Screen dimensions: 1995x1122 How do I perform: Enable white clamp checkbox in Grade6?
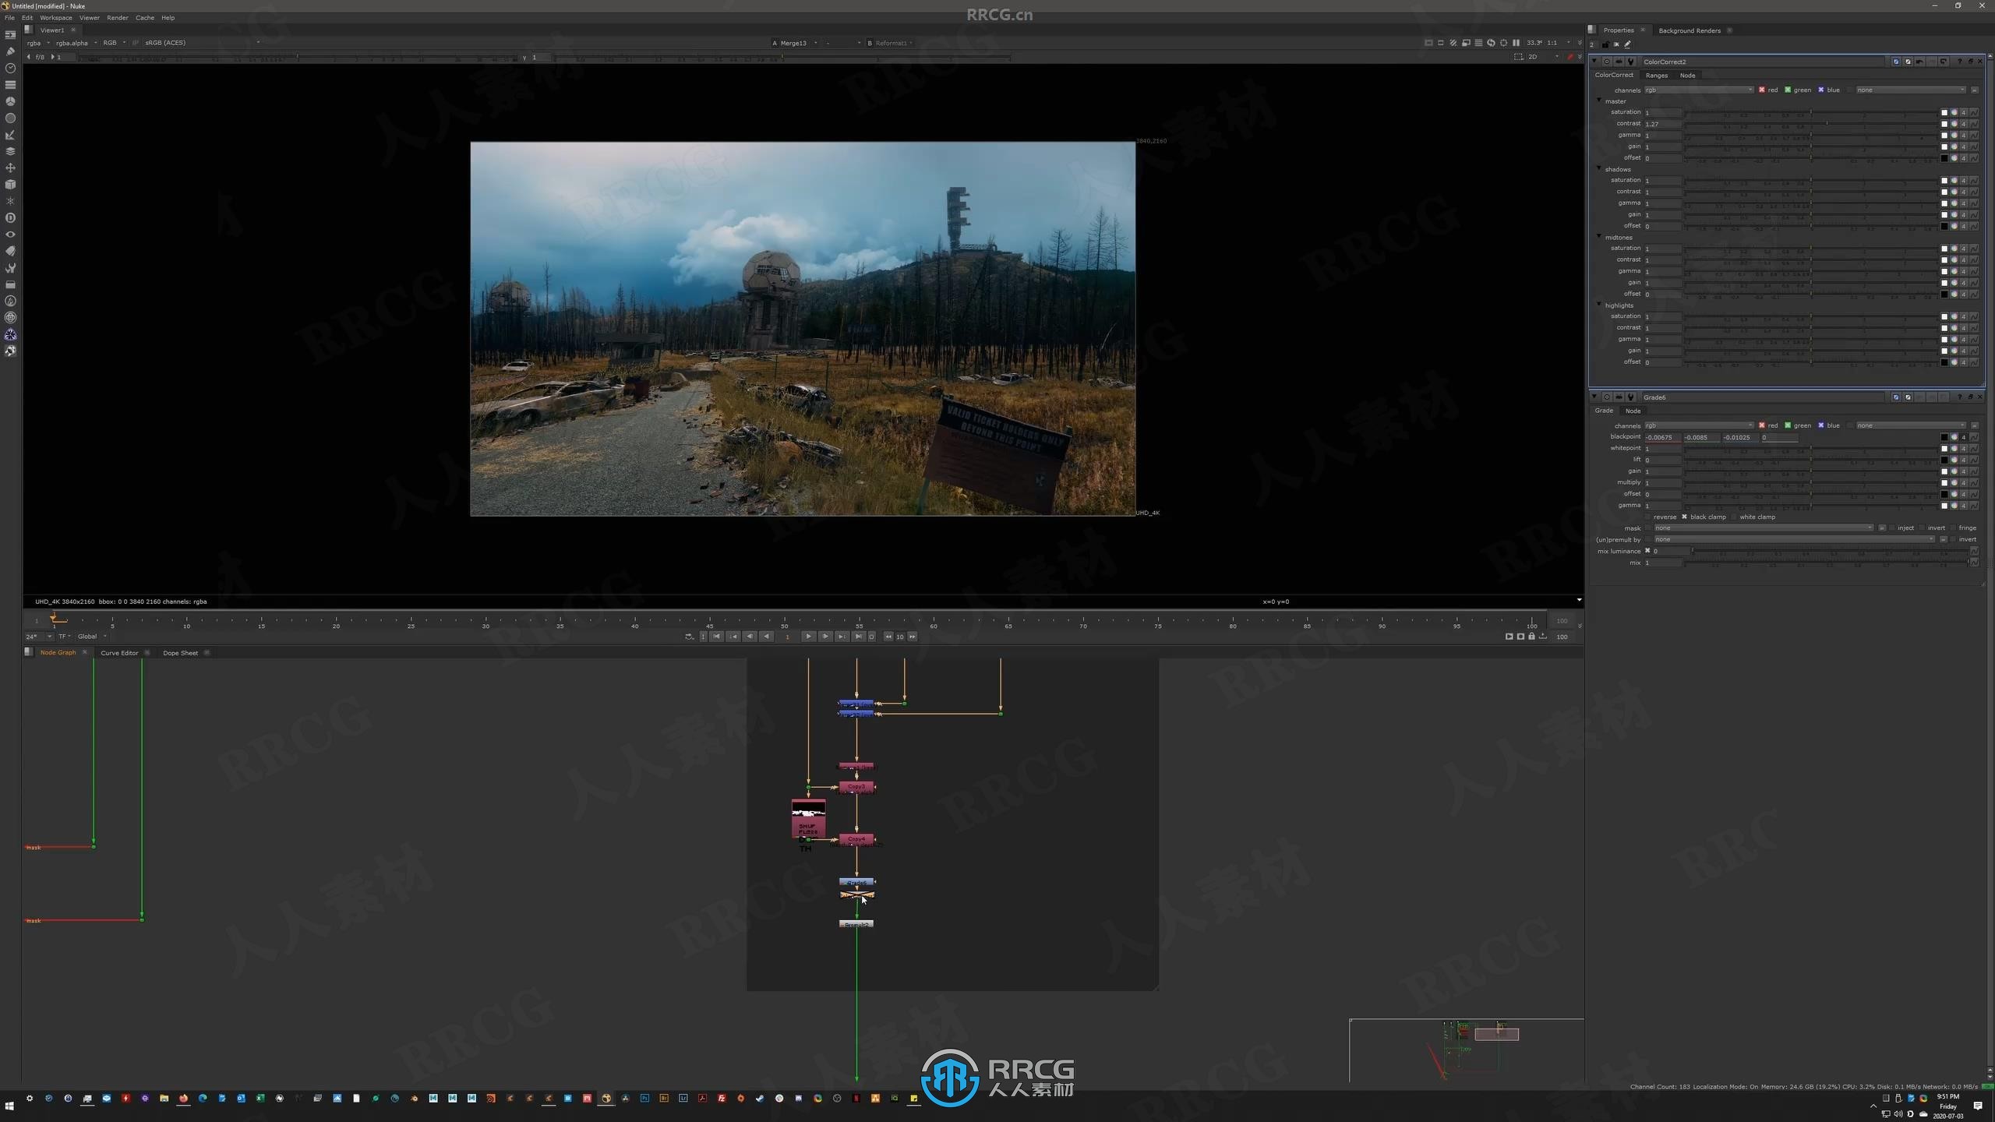click(1733, 517)
